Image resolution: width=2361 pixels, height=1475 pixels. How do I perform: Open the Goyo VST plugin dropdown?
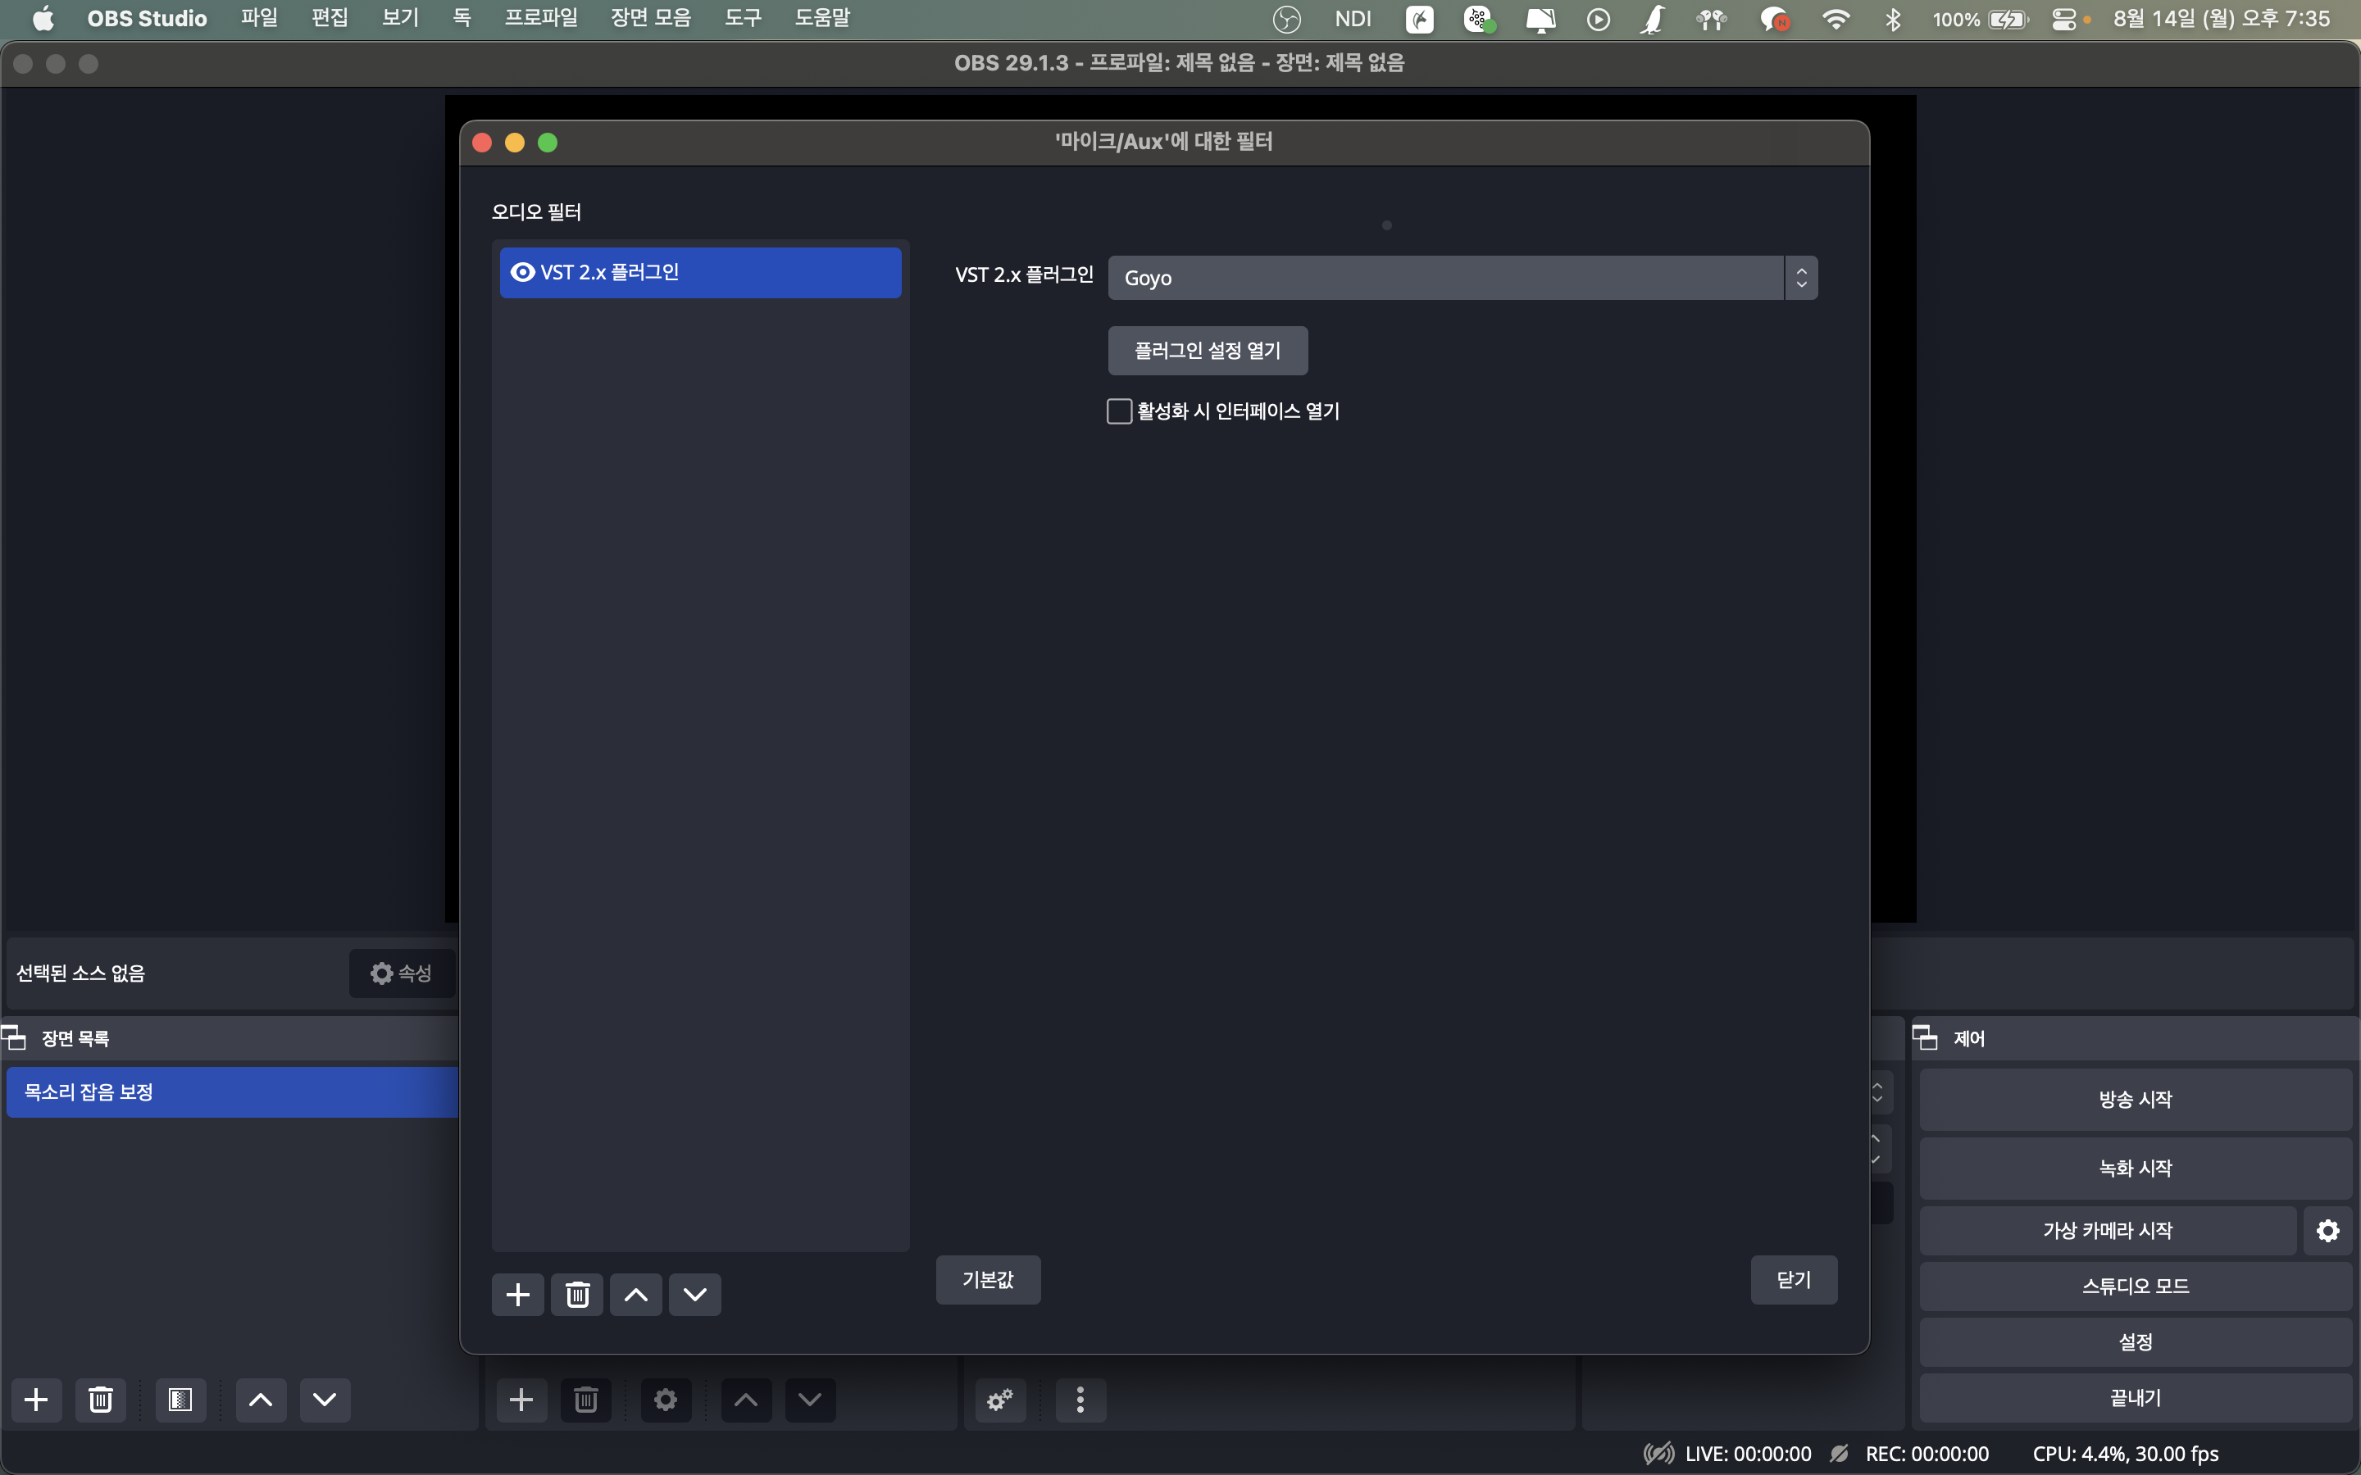point(1462,278)
